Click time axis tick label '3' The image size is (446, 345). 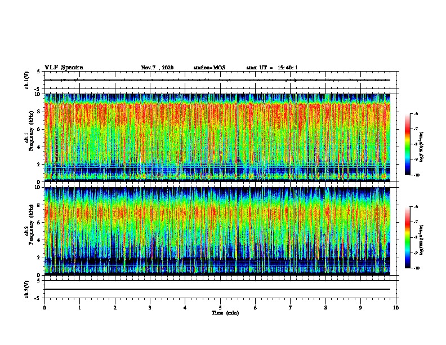click(150, 308)
